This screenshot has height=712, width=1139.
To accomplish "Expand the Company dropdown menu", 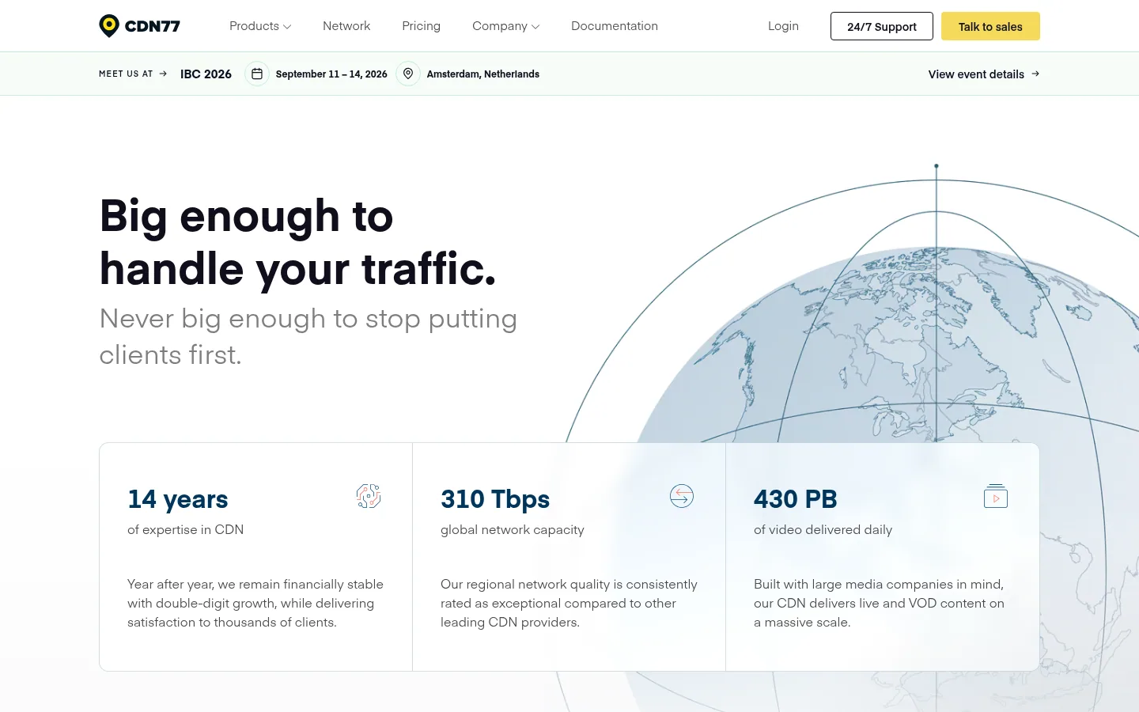I will click(x=506, y=26).
